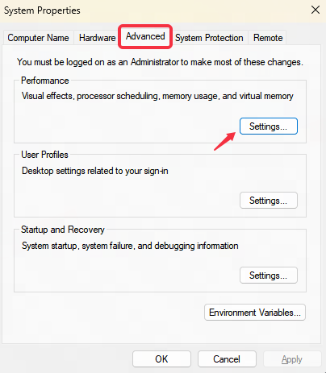Open User Profiles Settings button

pos(269,201)
